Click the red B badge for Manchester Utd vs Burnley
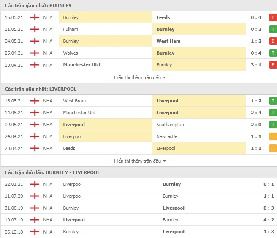The image size is (277, 238). point(273,65)
